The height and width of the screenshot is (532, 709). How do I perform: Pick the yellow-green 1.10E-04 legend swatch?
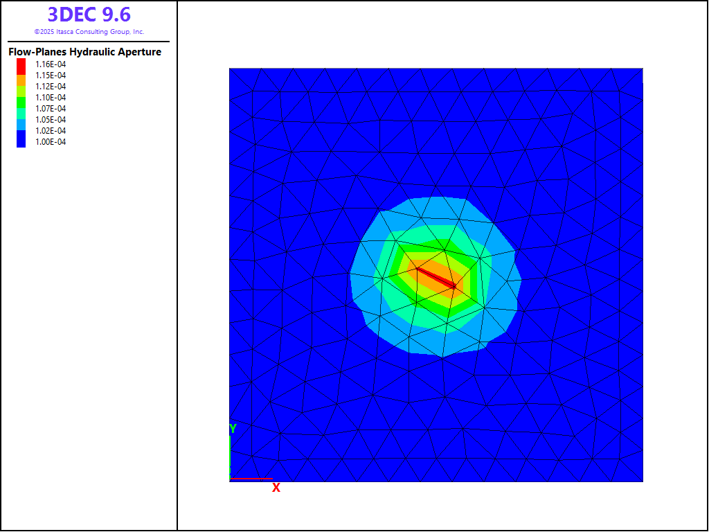21,97
